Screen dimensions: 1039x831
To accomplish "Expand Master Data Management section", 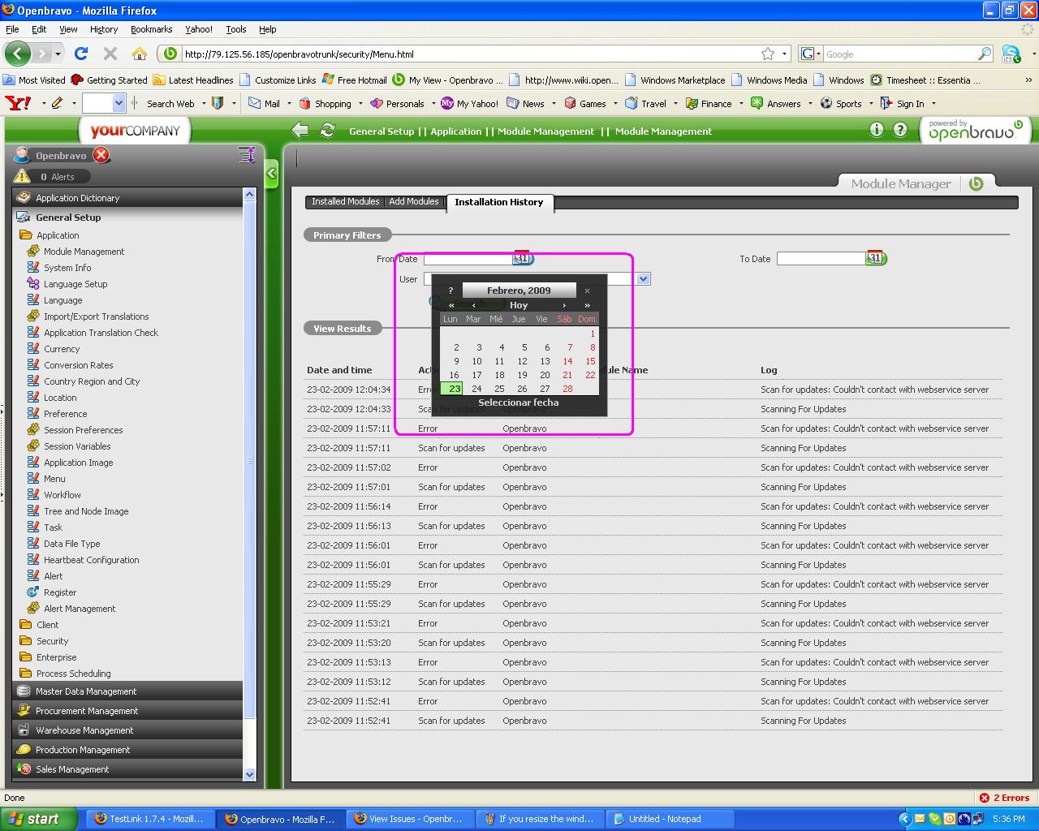I will click(86, 691).
